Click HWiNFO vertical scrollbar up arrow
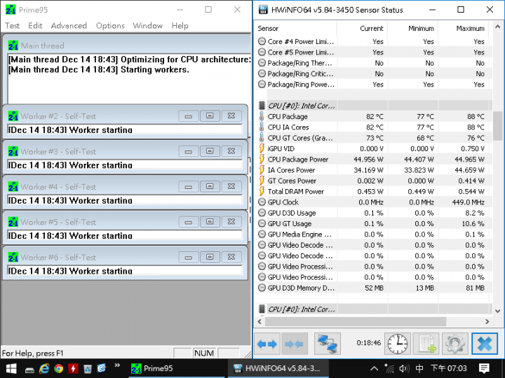505x378 pixels. click(x=497, y=27)
